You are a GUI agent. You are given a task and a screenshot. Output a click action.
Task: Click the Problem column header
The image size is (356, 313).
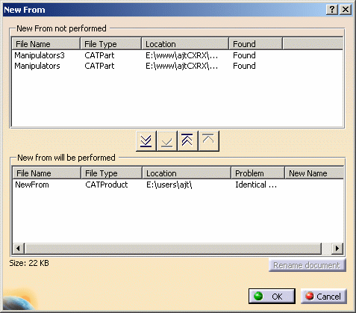[x=257, y=173]
